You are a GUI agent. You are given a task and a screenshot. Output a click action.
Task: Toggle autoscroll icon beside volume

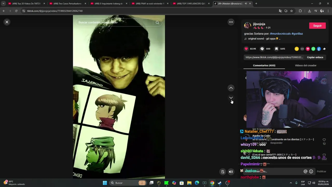pyautogui.click(x=223, y=172)
